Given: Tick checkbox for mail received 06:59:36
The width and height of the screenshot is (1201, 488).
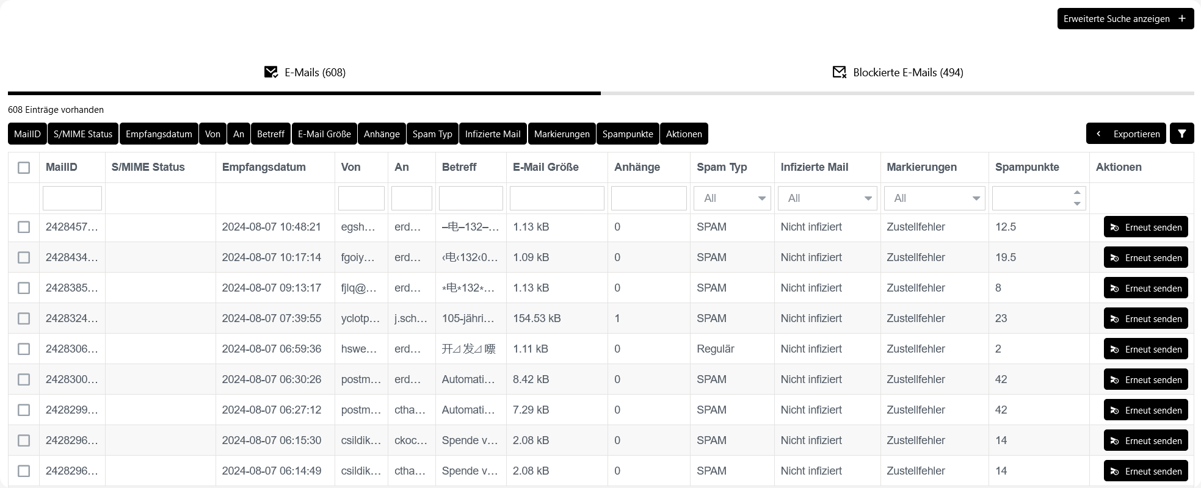Looking at the screenshot, I should point(24,349).
